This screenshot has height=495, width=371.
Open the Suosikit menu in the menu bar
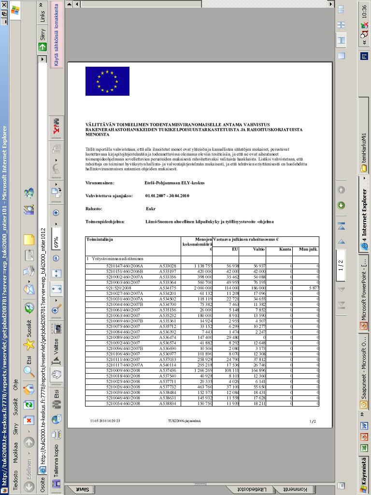15,407
